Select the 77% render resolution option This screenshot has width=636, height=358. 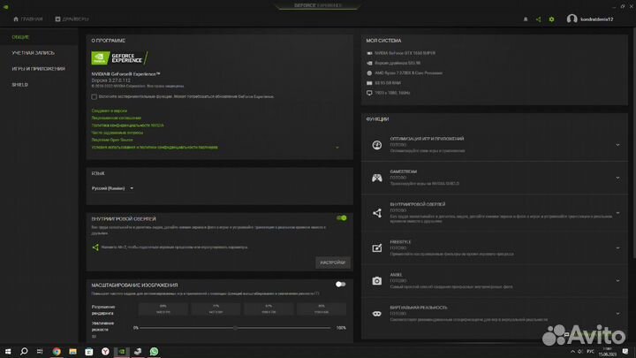[x=216, y=308]
